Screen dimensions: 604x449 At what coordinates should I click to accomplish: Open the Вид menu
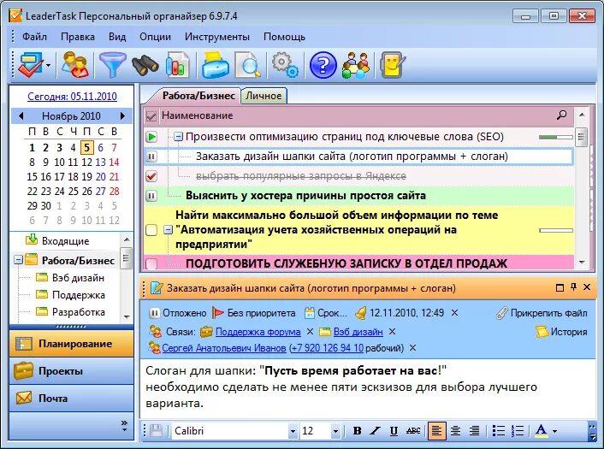pyautogui.click(x=117, y=37)
